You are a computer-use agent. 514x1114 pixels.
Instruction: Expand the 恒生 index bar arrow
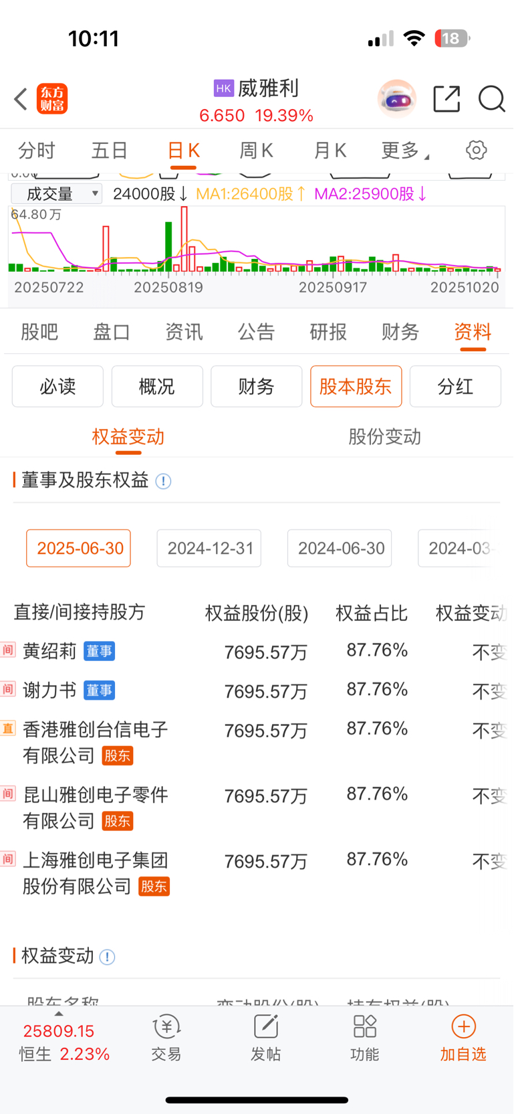[59, 1014]
